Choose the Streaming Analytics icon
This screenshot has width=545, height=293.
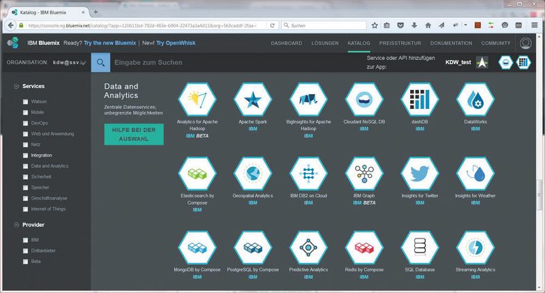point(475,247)
